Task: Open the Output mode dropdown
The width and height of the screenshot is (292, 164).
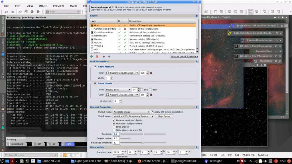Action: [x=131, y=112]
